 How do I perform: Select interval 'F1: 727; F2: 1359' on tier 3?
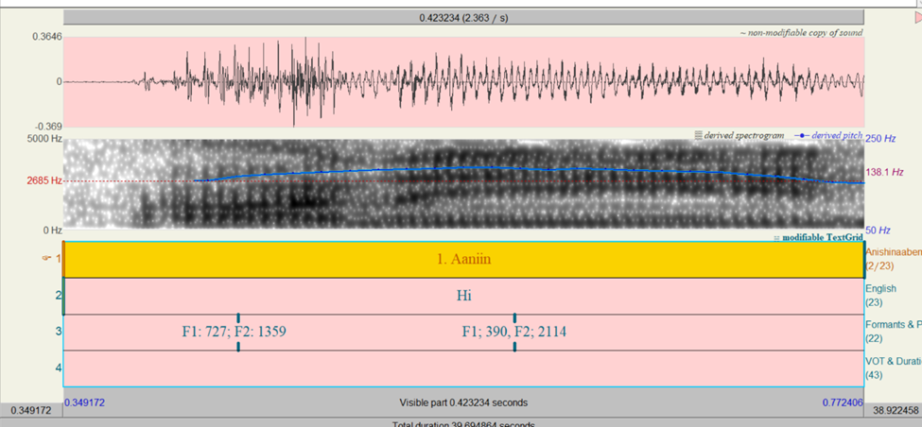click(x=150, y=333)
